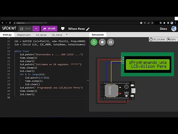
Task: Click the project title Wilson Perez
Action: click(x=76, y=29)
